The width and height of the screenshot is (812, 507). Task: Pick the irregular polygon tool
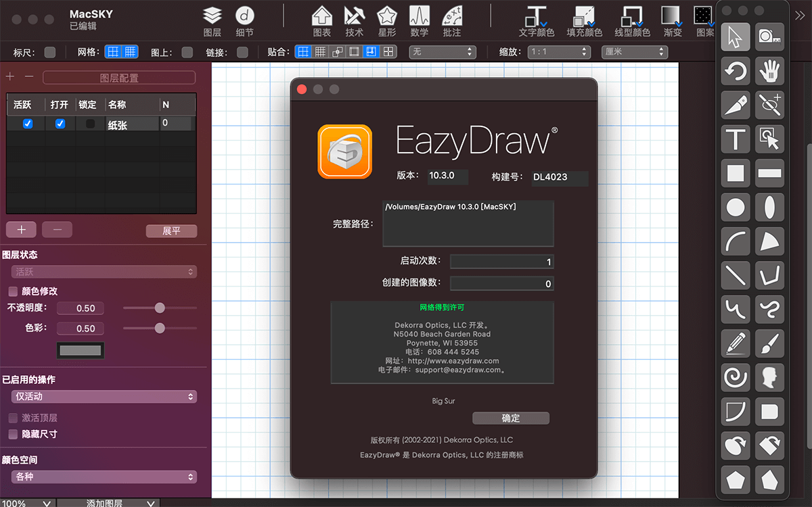(769, 479)
